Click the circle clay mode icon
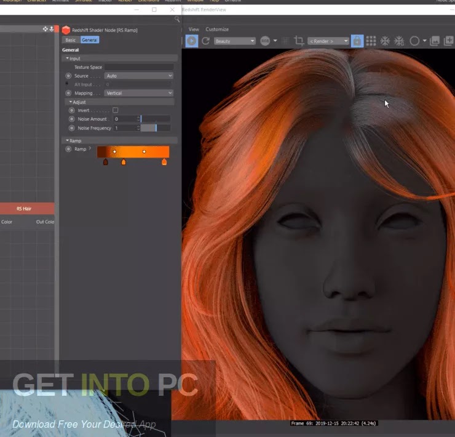The image size is (455, 437). [x=414, y=41]
